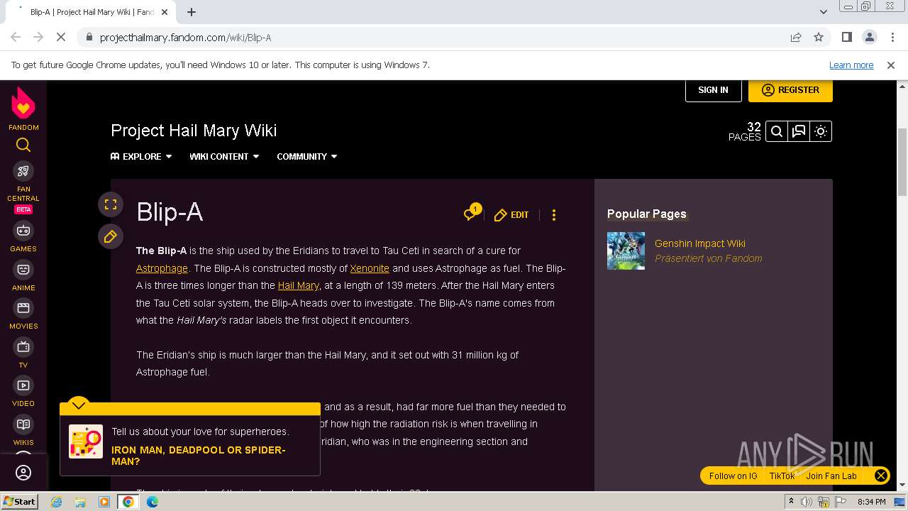Click the volume icon in system tray

[807, 502]
